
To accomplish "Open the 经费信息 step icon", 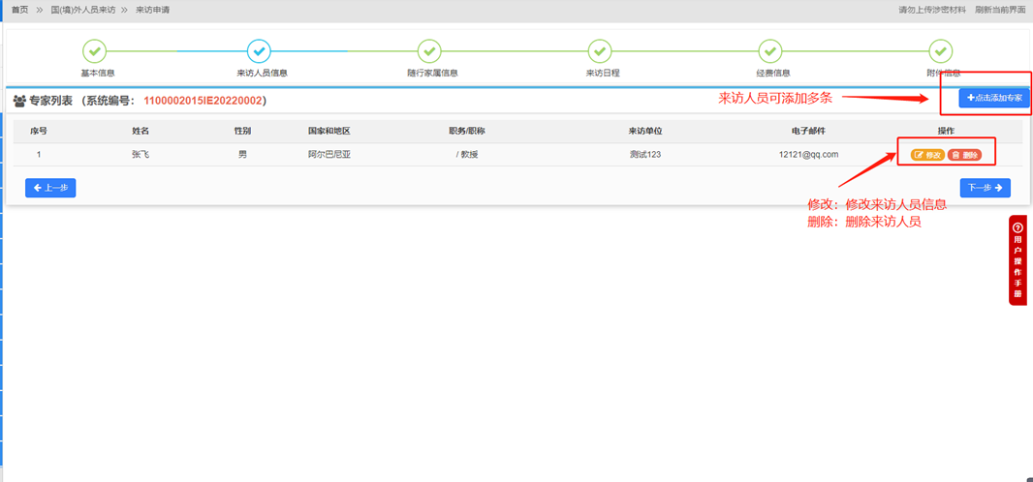I will point(770,50).
